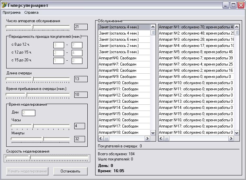Screen dimensions: 246x180
Task: Select row 'Занят (осталось 8 мин.)'
Action: [124, 52]
